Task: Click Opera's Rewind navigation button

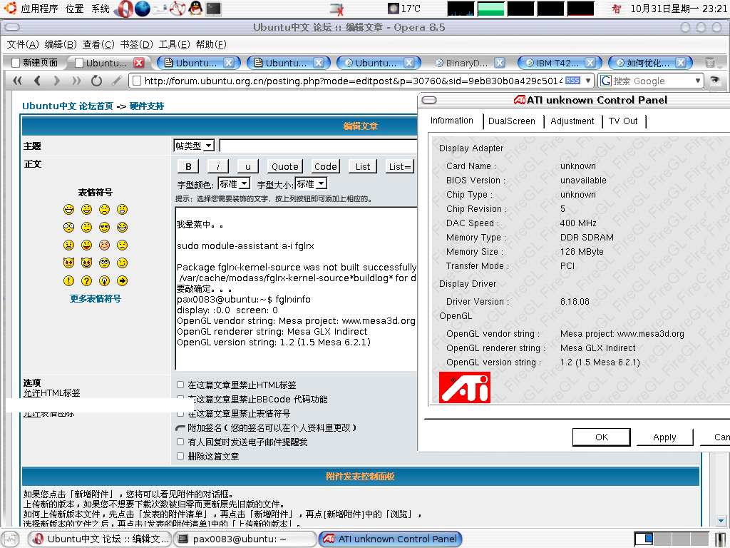Action: coord(18,81)
